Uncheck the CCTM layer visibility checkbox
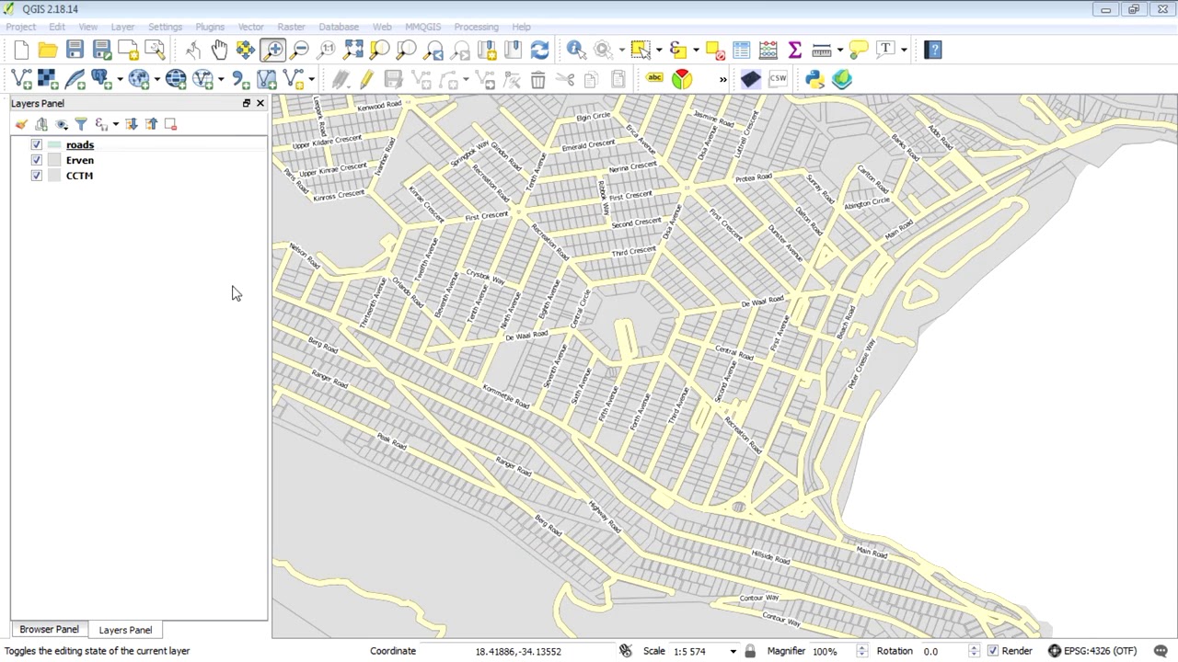The width and height of the screenshot is (1178, 662). pos(37,176)
